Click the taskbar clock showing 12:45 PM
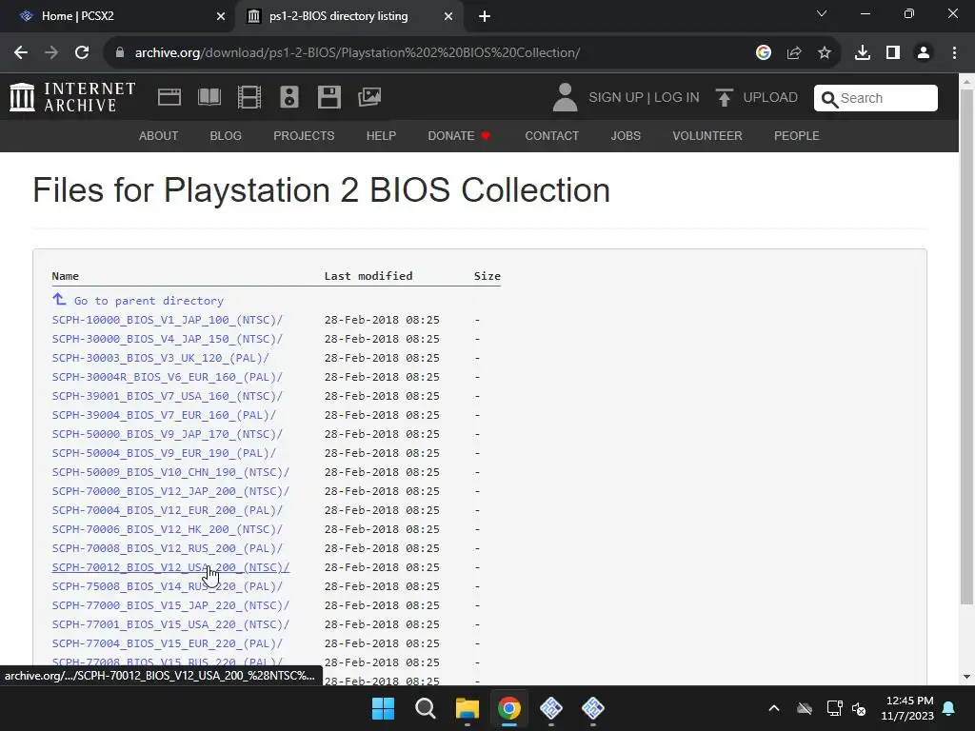The width and height of the screenshot is (975, 731). 907,708
